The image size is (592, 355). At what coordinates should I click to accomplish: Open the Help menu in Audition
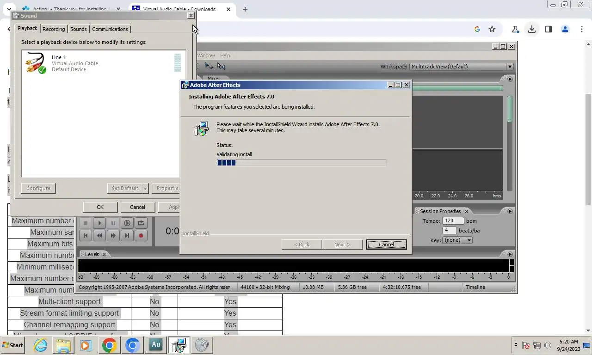tap(225, 55)
